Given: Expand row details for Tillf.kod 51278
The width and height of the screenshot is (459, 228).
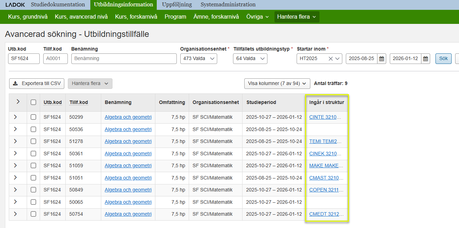Looking at the screenshot, I should click(x=15, y=141).
